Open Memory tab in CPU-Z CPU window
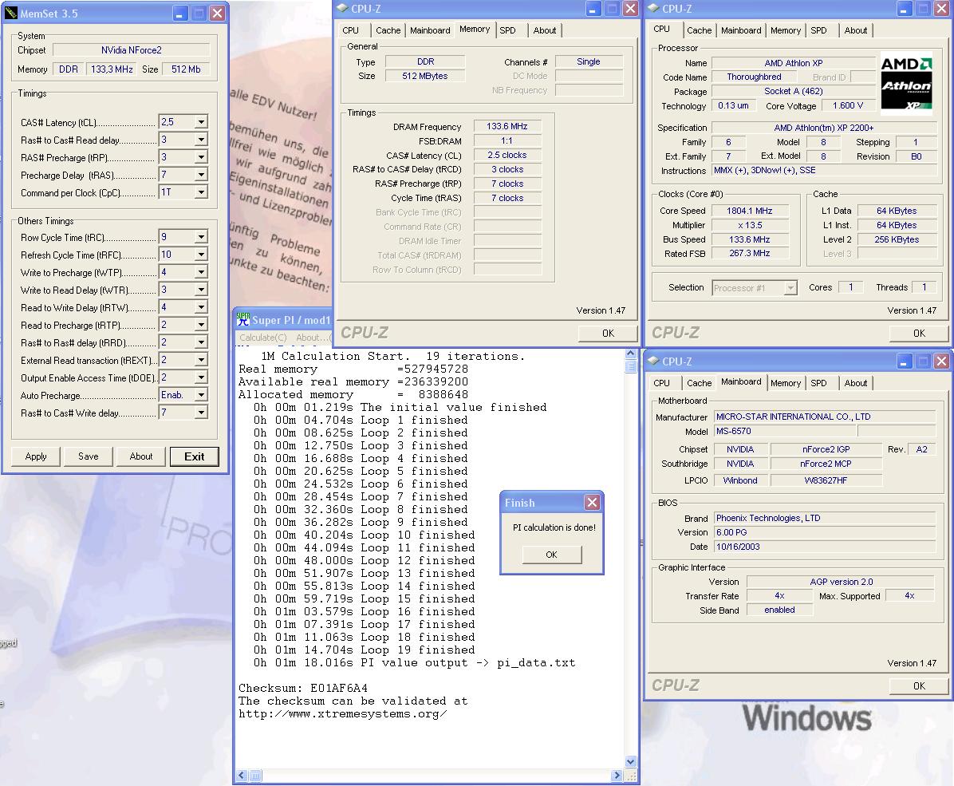The height and width of the screenshot is (786, 954). [786, 30]
